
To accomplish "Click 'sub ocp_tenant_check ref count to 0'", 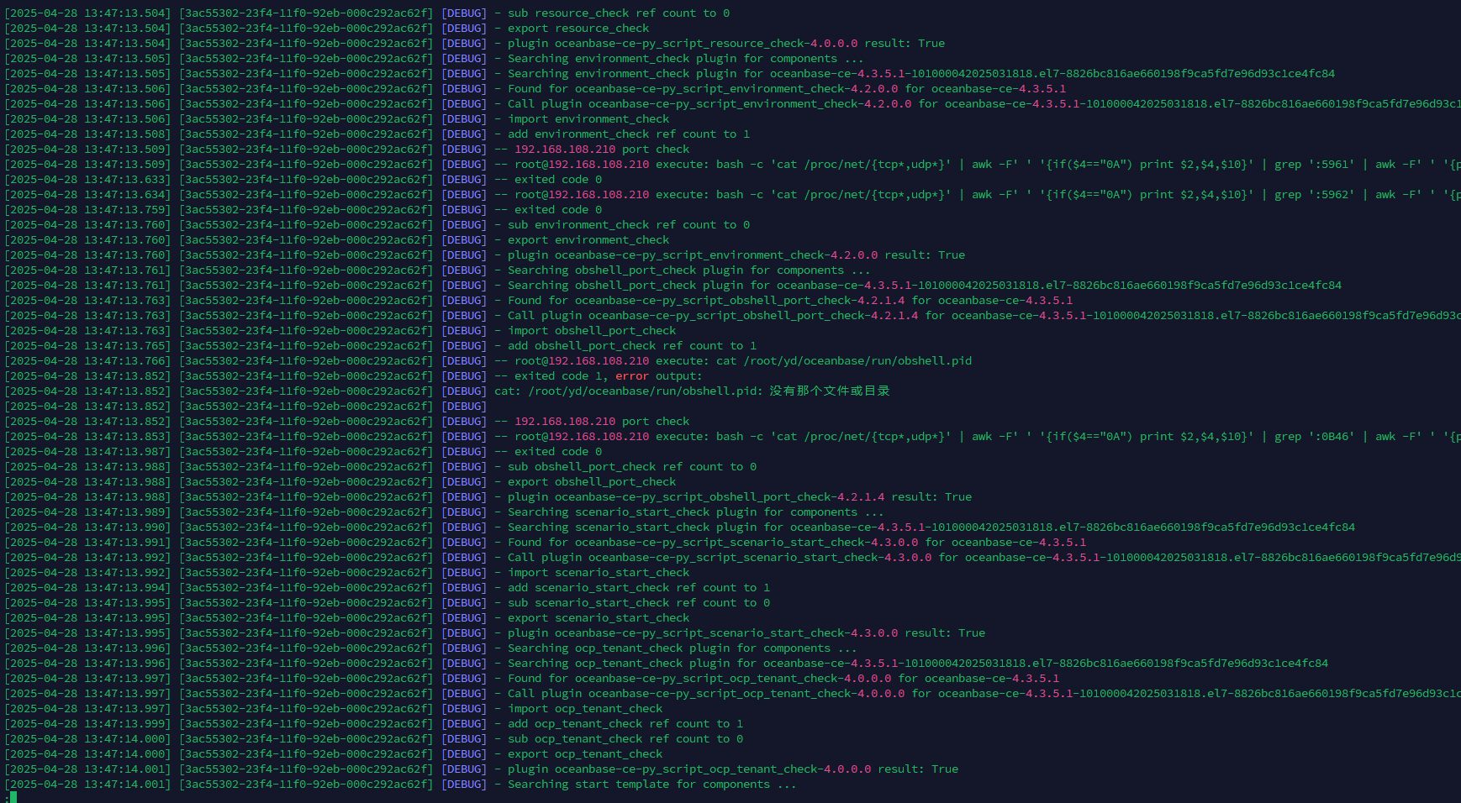I will pyautogui.click(x=625, y=739).
